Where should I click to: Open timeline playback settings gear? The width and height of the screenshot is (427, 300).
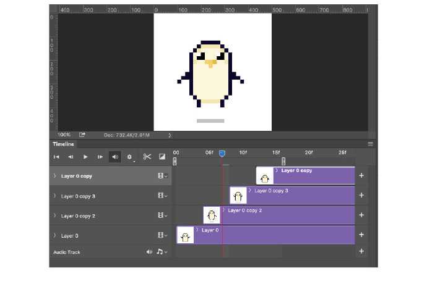coord(130,157)
